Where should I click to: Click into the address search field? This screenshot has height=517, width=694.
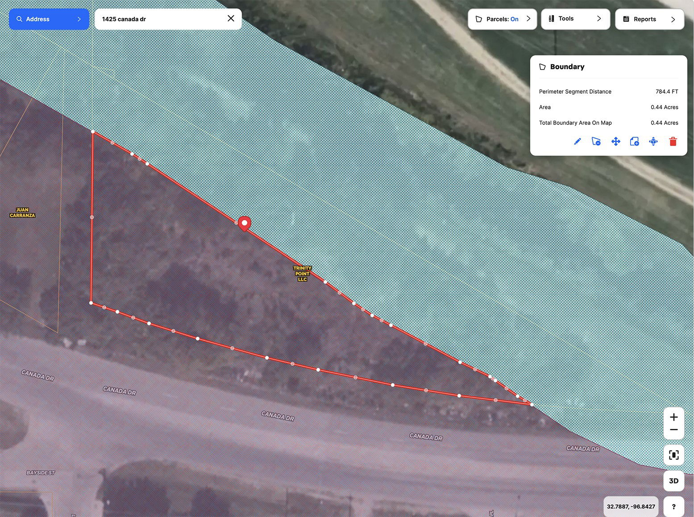tap(161, 19)
